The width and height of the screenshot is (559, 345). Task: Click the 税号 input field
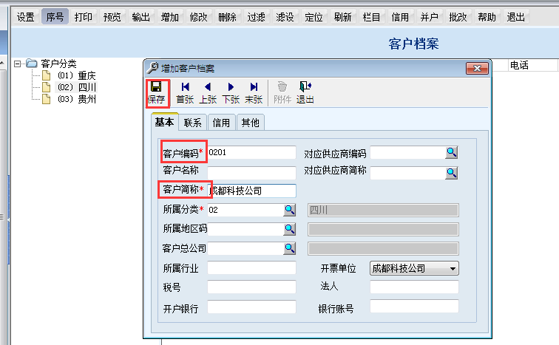tap(251, 287)
